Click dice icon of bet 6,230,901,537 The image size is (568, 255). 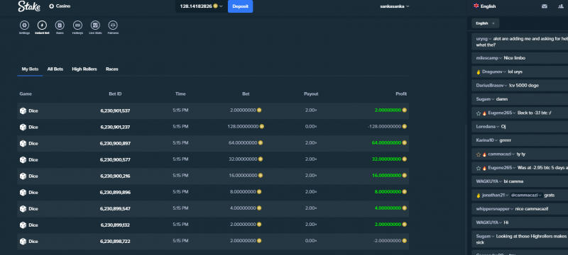pyautogui.click(x=23, y=111)
